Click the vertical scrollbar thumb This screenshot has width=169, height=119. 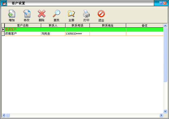[x=165, y=55]
